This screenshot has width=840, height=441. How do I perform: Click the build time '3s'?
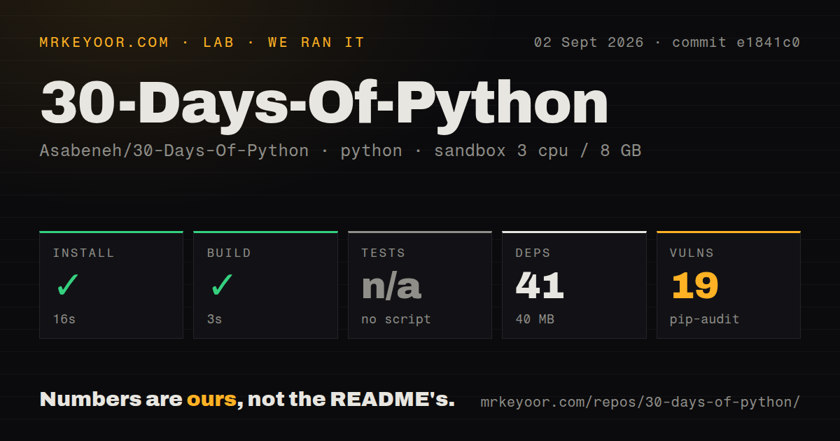[215, 319]
